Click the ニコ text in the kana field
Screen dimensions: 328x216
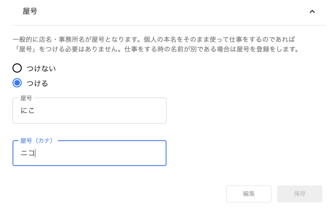(28, 154)
